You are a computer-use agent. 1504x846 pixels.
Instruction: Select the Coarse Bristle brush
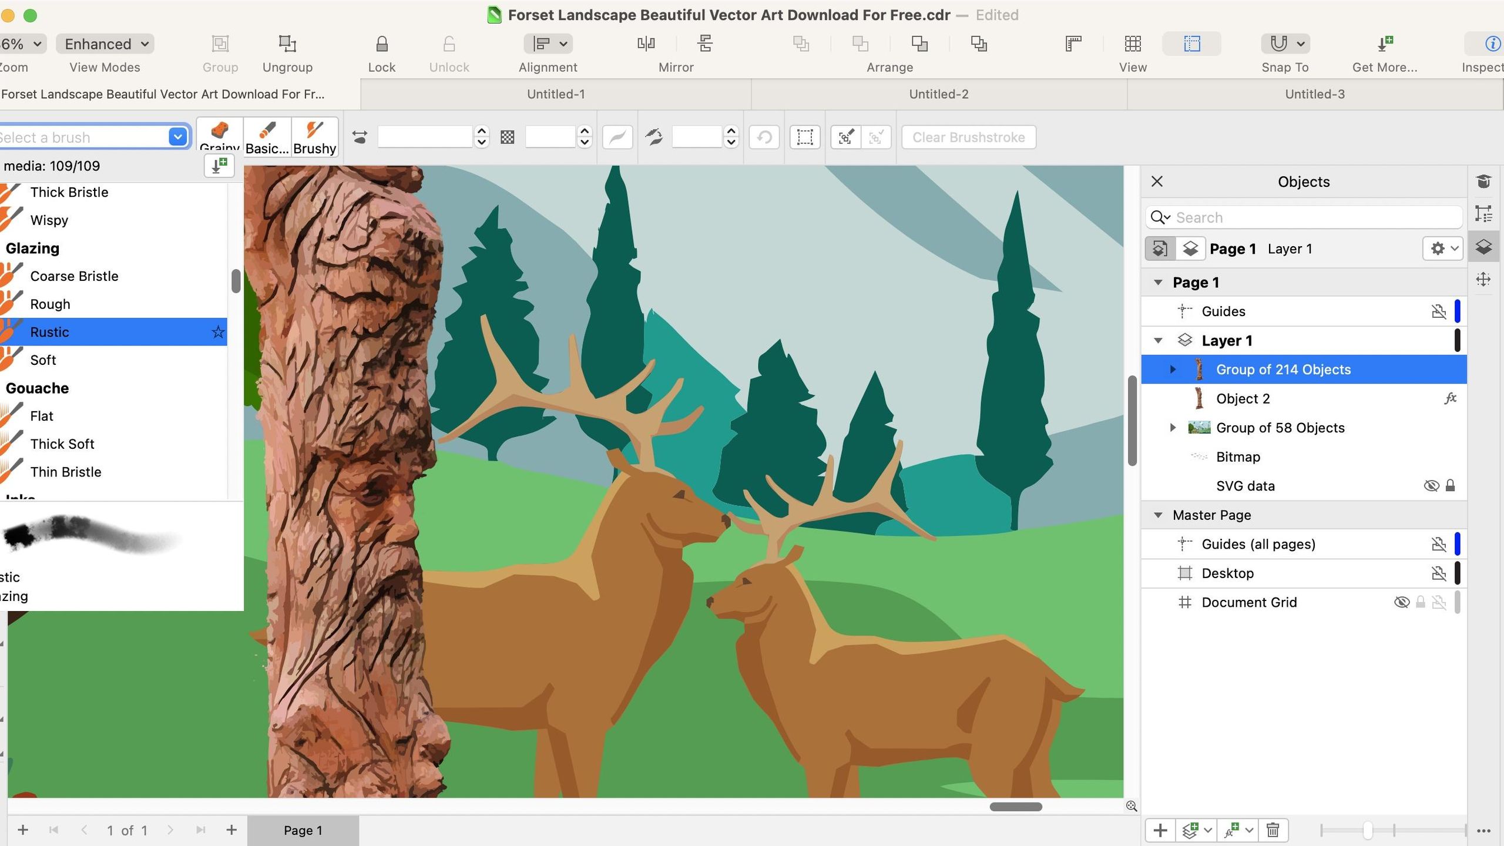(x=74, y=276)
